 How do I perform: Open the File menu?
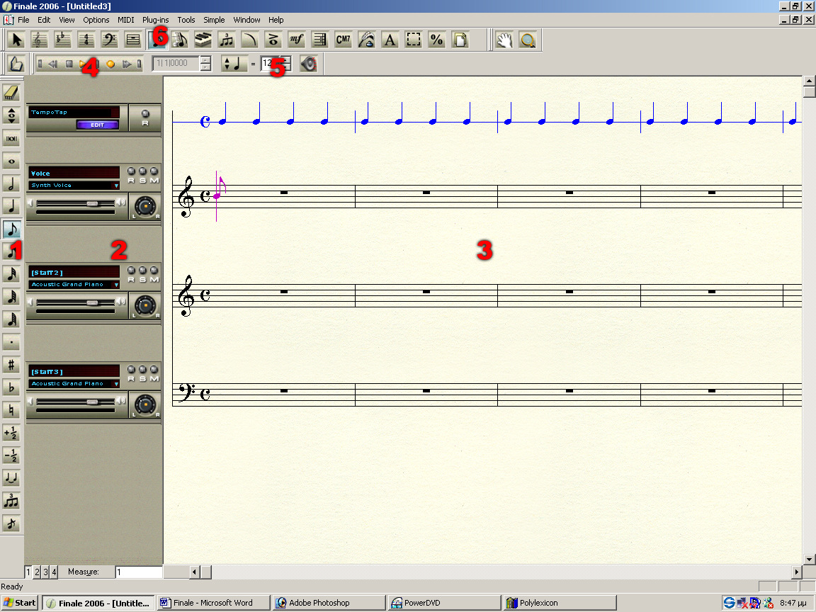pyautogui.click(x=23, y=20)
